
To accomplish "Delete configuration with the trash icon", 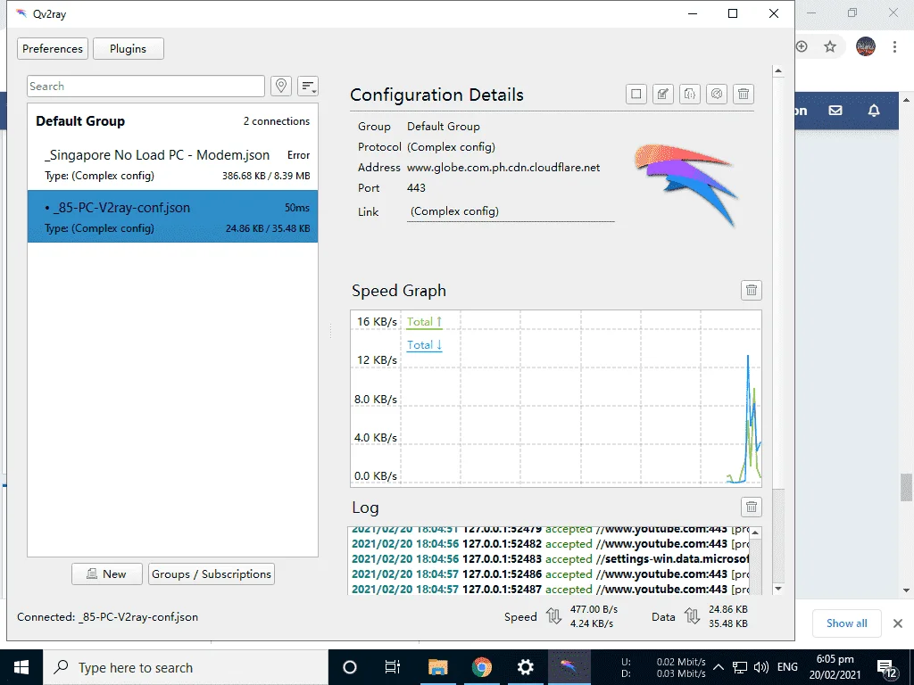I will (744, 94).
